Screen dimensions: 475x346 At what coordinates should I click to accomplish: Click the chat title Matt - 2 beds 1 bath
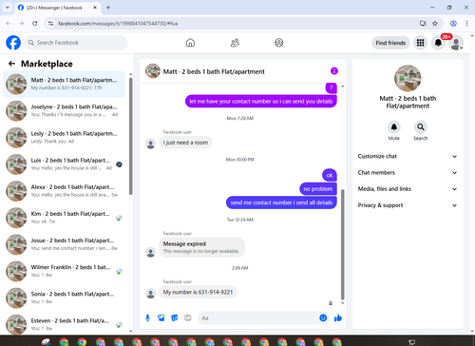(x=214, y=71)
